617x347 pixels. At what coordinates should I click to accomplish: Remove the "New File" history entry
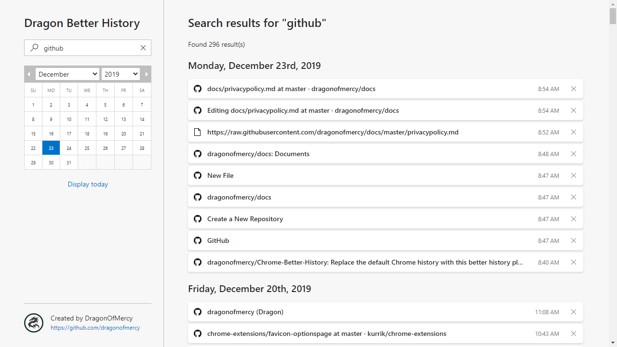pos(574,175)
